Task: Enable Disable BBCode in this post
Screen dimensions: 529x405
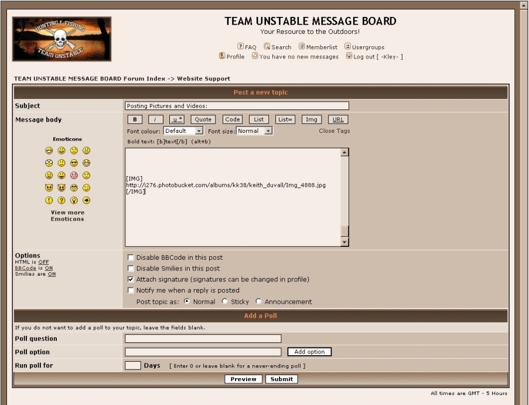Action: [131, 258]
